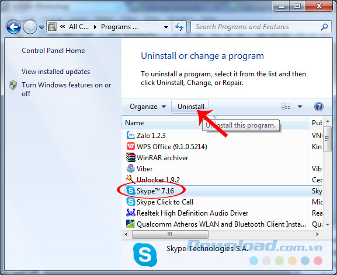Viewport: 337px width, 275px height.
Task: Click the greyed Forward navigation arrow
Action: (x=30, y=27)
